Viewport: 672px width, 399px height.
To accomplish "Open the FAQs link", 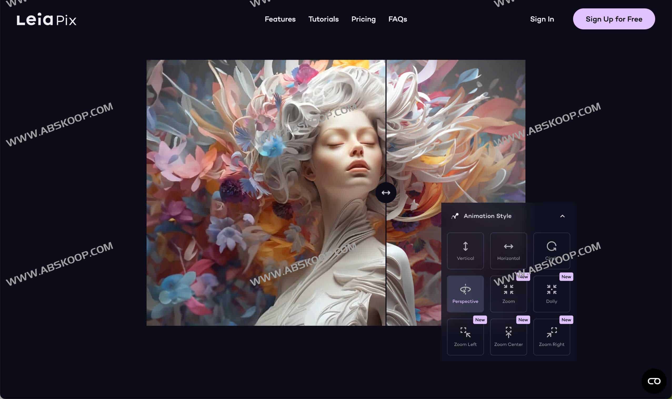I will point(397,19).
